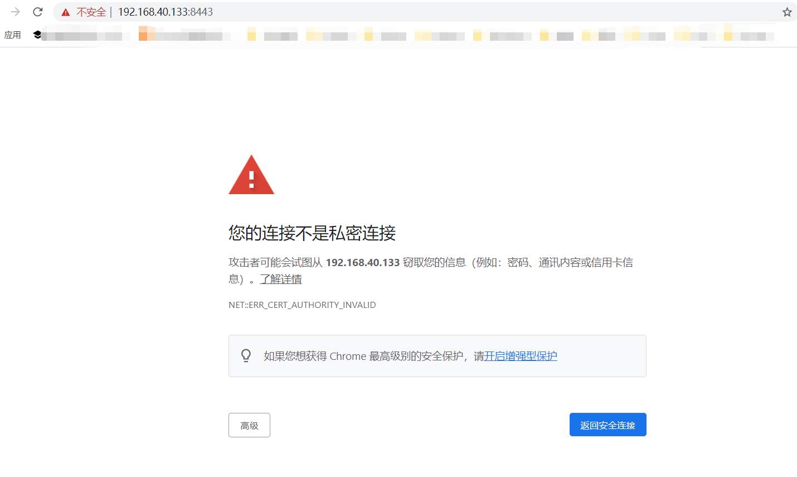Open the 了解详情 link

[x=281, y=279]
